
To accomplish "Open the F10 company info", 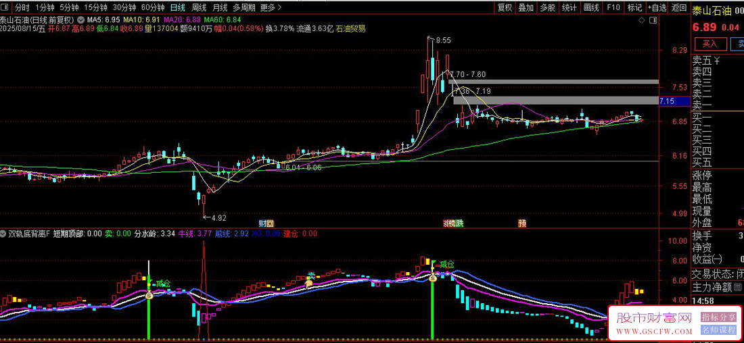I will click(613, 7).
